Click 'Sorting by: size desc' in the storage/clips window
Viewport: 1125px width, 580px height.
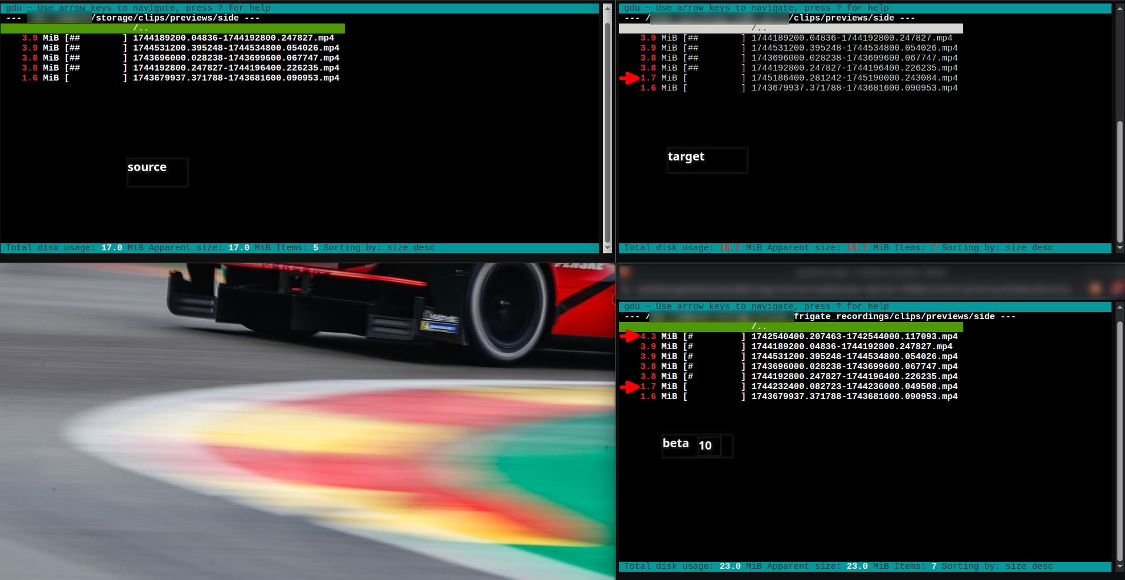[x=379, y=248]
